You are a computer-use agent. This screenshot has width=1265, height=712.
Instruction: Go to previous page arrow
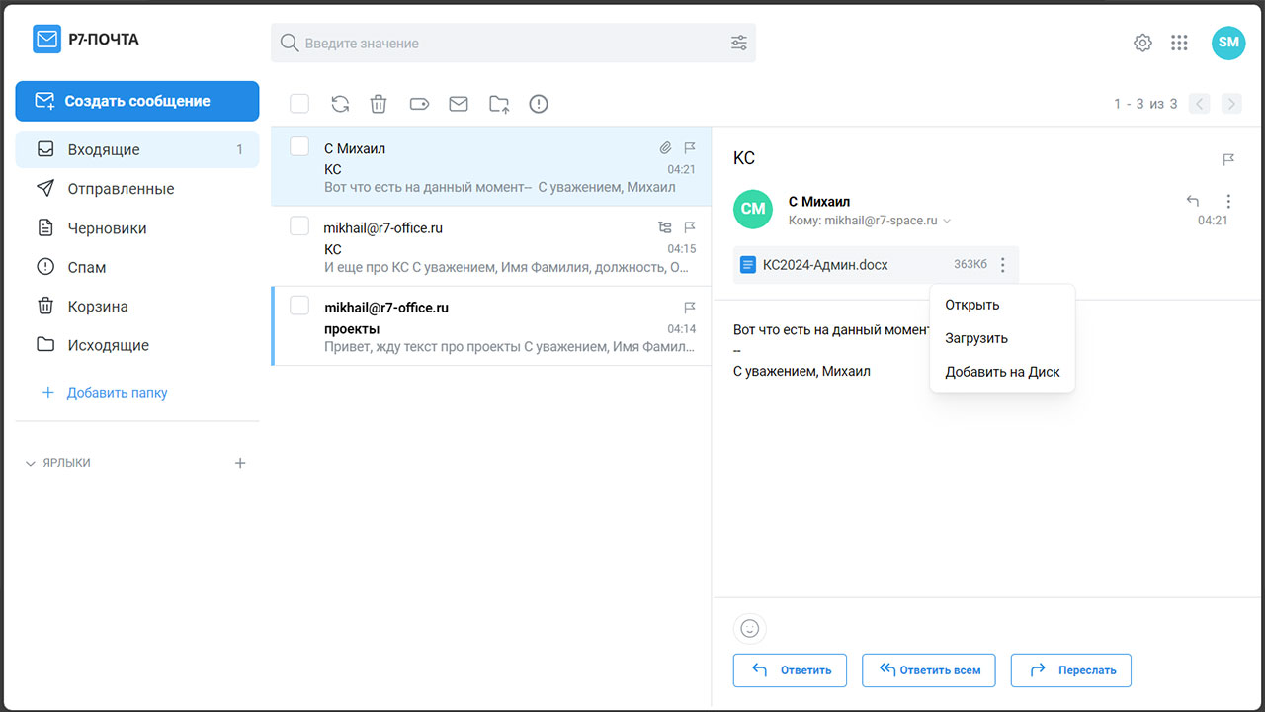(1199, 104)
